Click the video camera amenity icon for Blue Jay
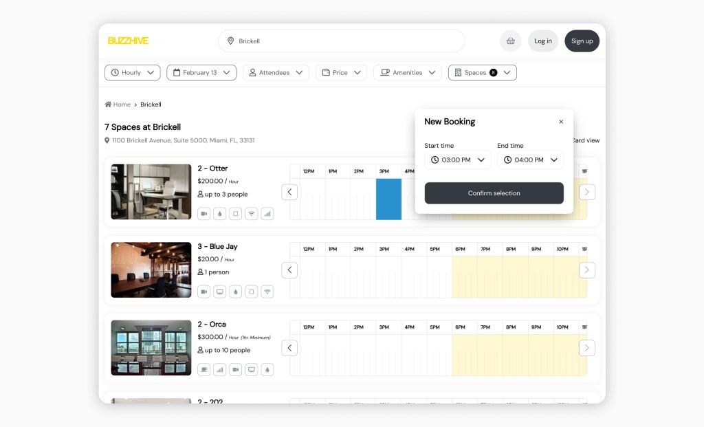Screen dimensions: 704x427 [203, 292]
